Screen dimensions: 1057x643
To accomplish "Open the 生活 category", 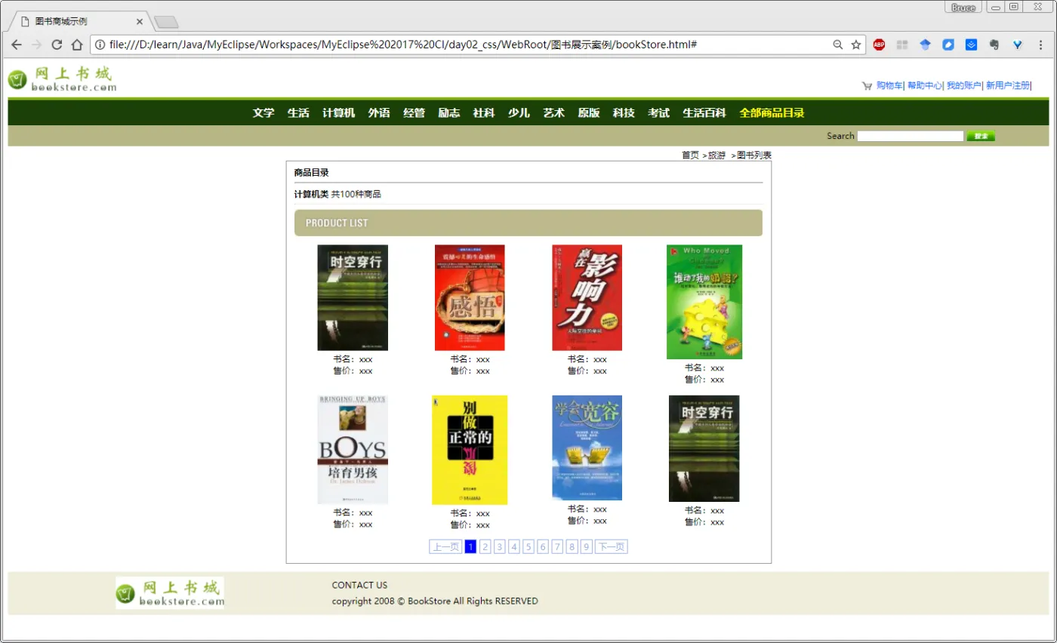I will tap(298, 113).
